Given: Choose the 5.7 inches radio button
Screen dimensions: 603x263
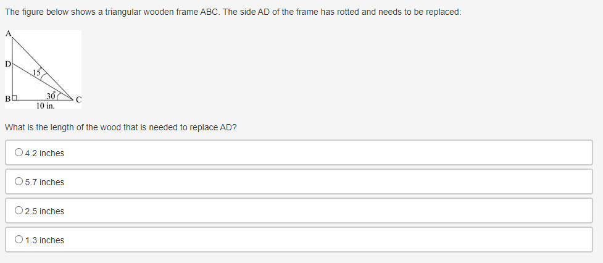Looking at the screenshot, I should tap(19, 182).
